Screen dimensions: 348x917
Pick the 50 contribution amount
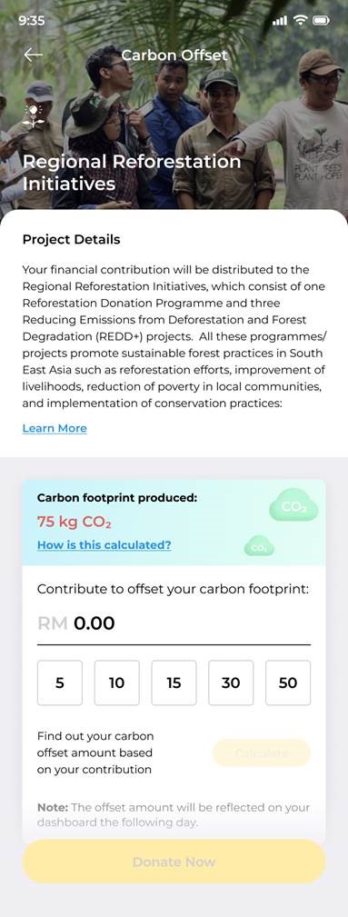coord(288,683)
